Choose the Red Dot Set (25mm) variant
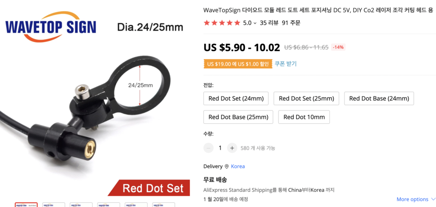The width and height of the screenshot is (436, 207). pyautogui.click(x=306, y=99)
